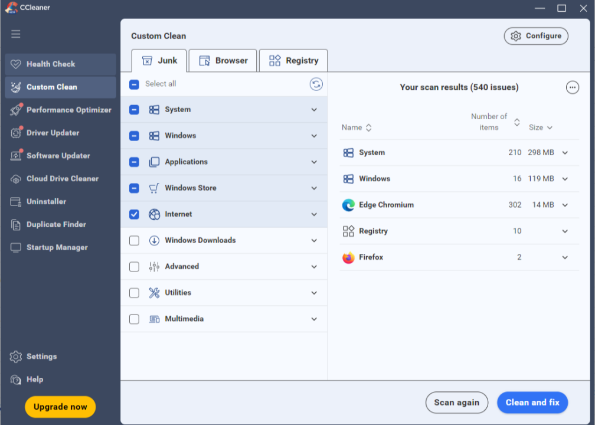Click the Cloud Drive Cleaner icon

pyautogui.click(x=15, y=179)
